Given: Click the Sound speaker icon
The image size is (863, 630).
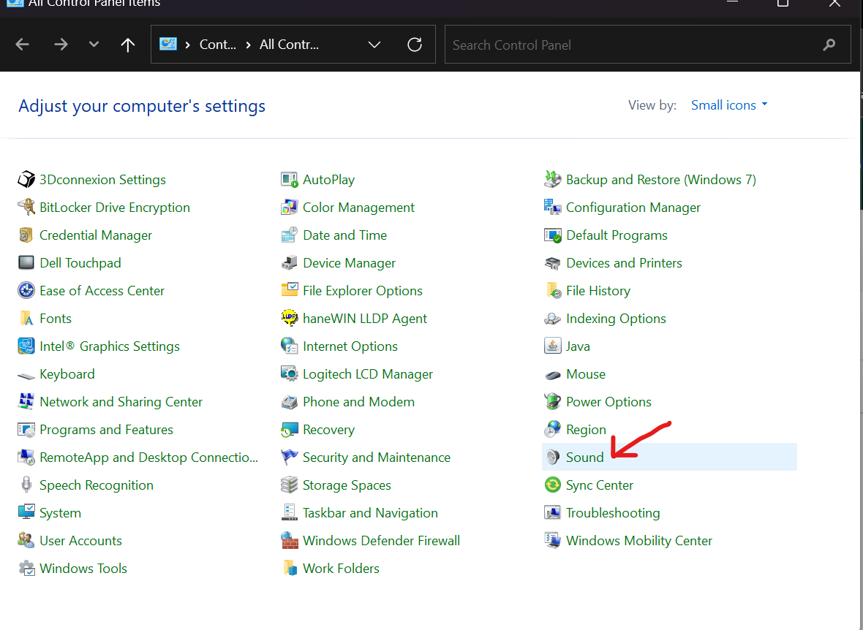Looking at the screenshot, I should tap(552, 458).
